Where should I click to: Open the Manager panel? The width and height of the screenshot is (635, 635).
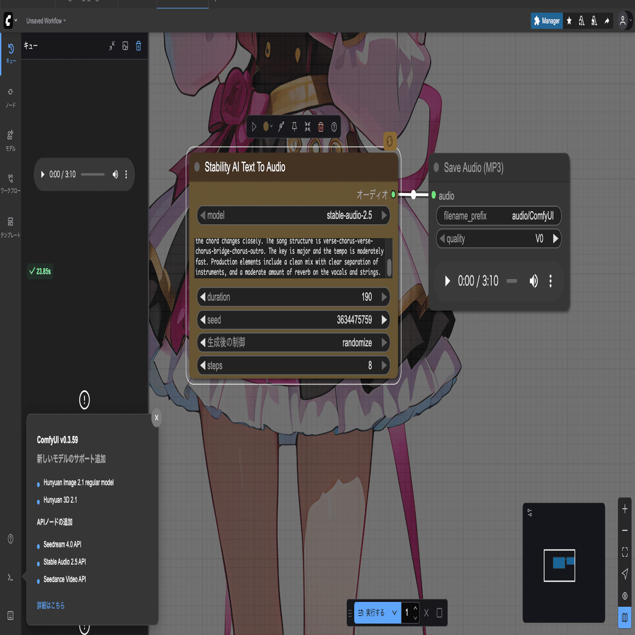tap(547, 20)
